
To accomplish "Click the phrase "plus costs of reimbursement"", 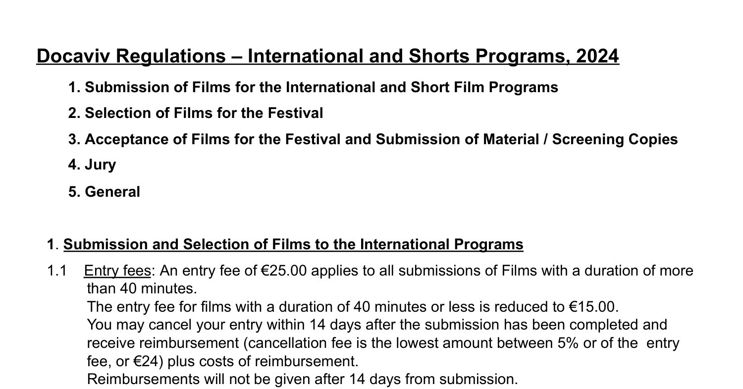I will [x=263, y=361].
